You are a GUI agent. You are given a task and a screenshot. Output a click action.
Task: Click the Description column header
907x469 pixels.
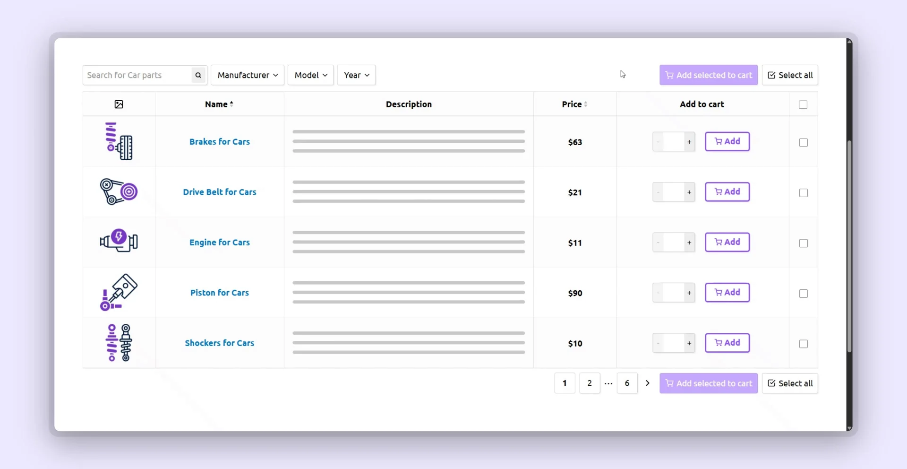pyautogui.click(x=409, y=104)
